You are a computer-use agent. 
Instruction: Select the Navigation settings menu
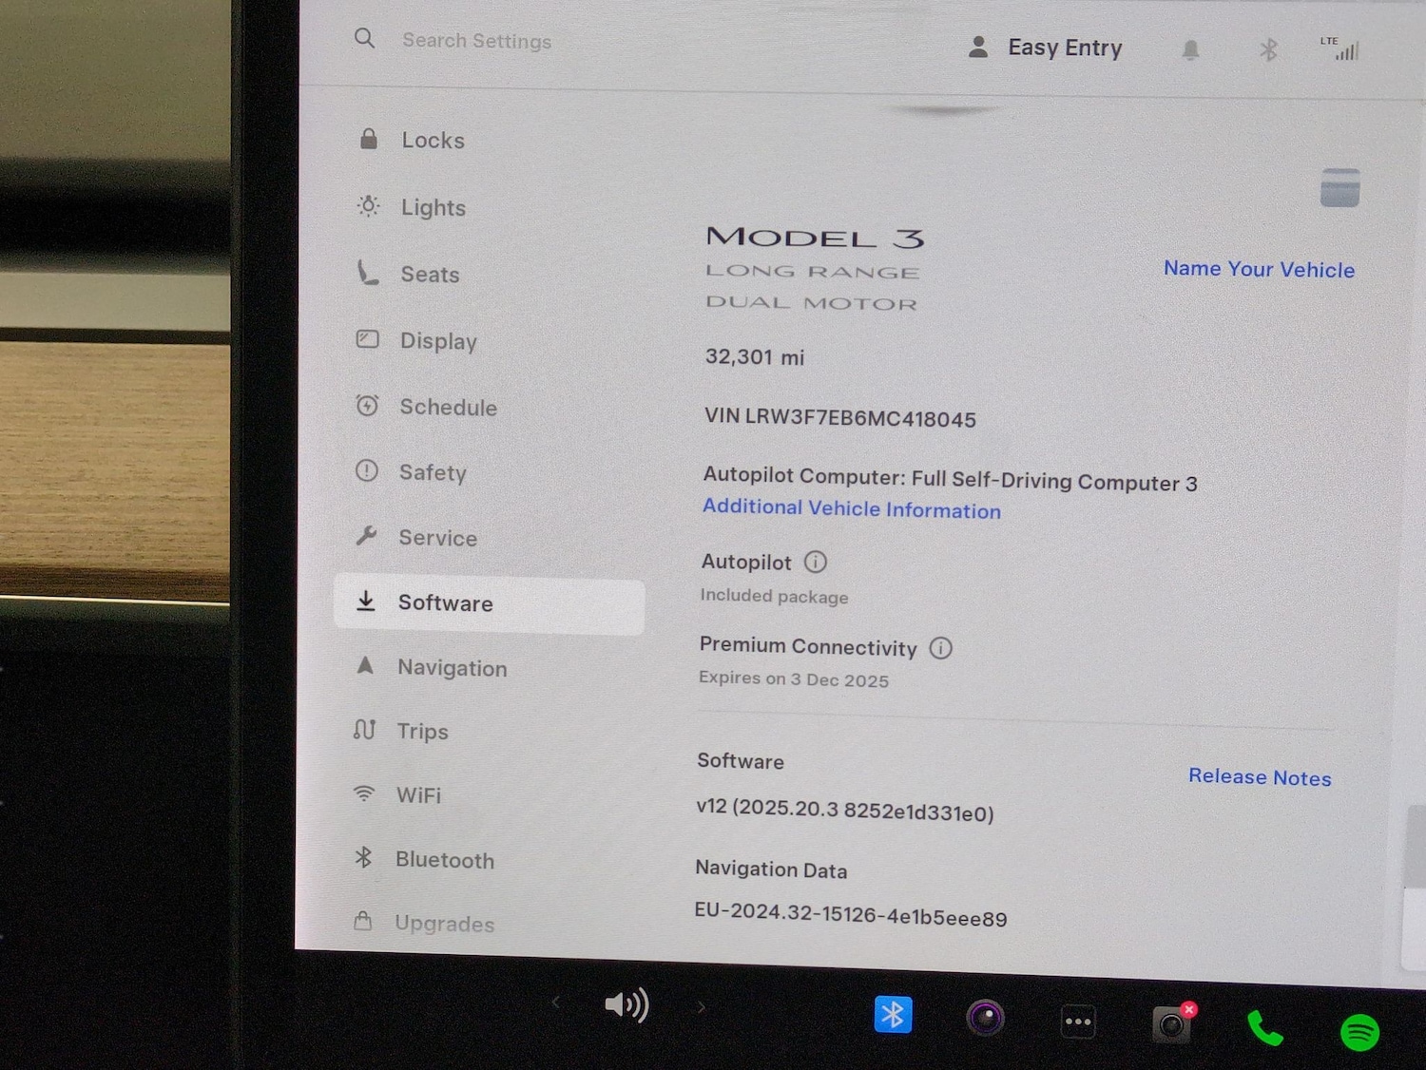452,668
